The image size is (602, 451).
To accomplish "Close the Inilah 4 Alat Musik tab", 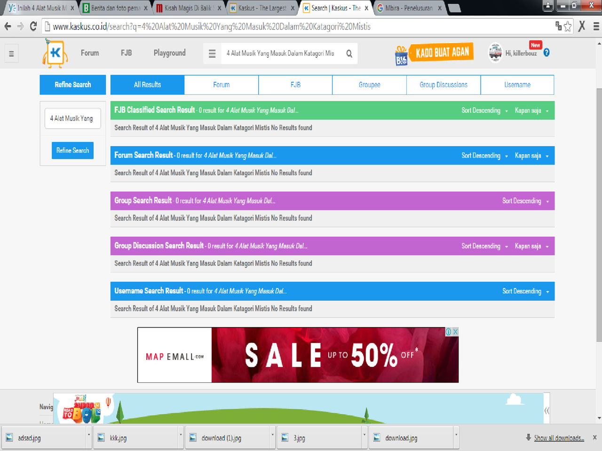I will click(72, 8).
